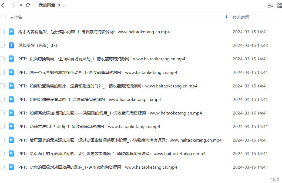Click the 14:42 modified time of 风险提醒
The image size is (282, 183).
[x=250, y=45]
